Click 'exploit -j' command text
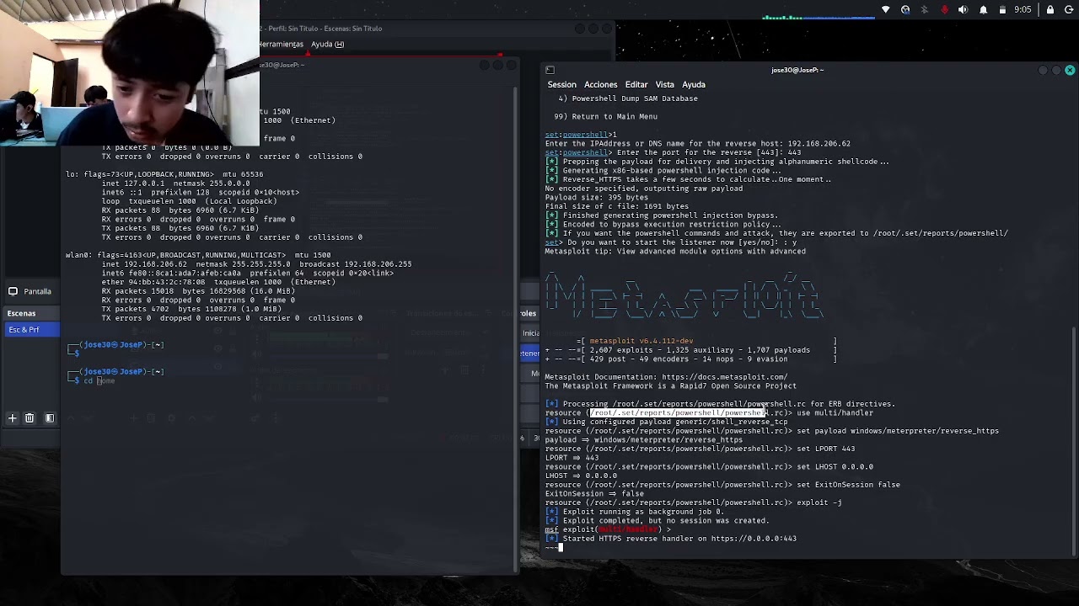Viewport: 1079px width, 606px height. pyautogui.click(x=819, y=502)
